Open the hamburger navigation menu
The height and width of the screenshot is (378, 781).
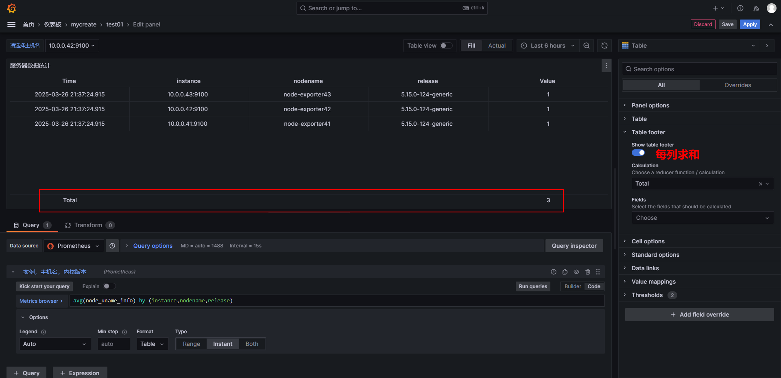click(x=11, y=24)
